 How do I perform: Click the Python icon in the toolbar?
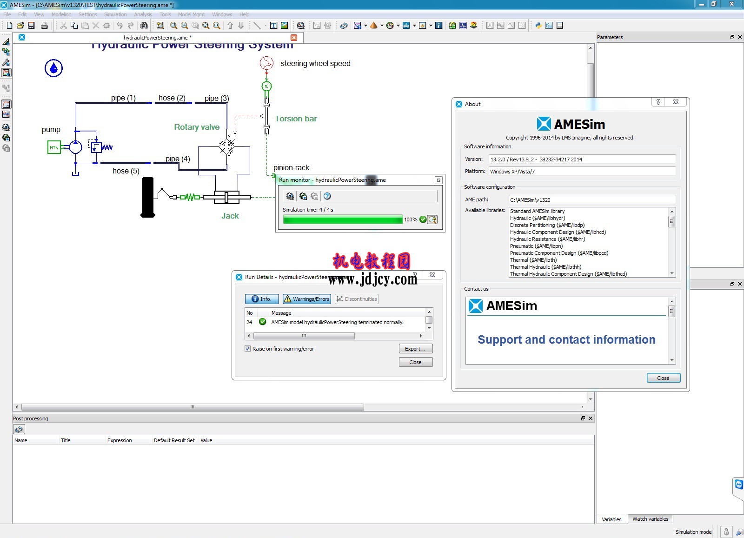tap(538, 26)
